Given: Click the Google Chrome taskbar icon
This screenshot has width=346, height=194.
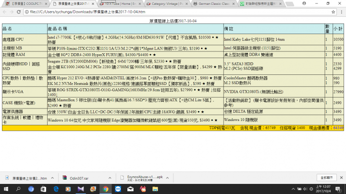Looking at the screenshot, I should pyautogui.click(x=105, y=189).
